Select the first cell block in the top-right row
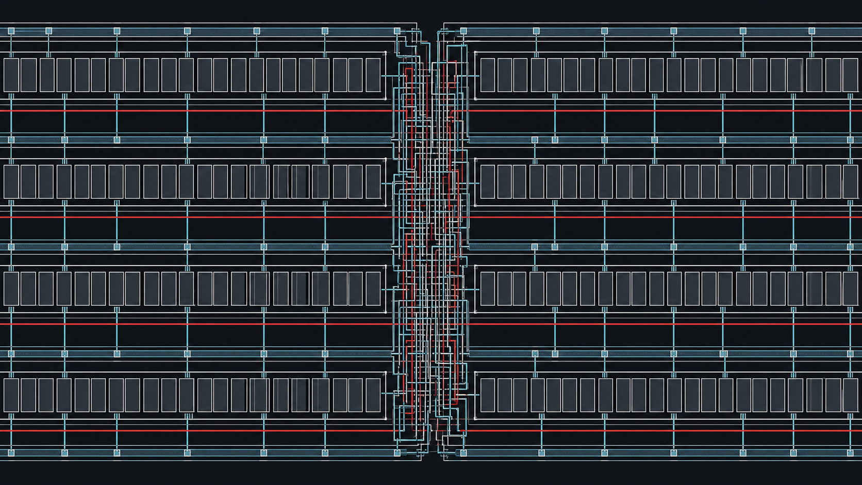 tap(488, 75)
